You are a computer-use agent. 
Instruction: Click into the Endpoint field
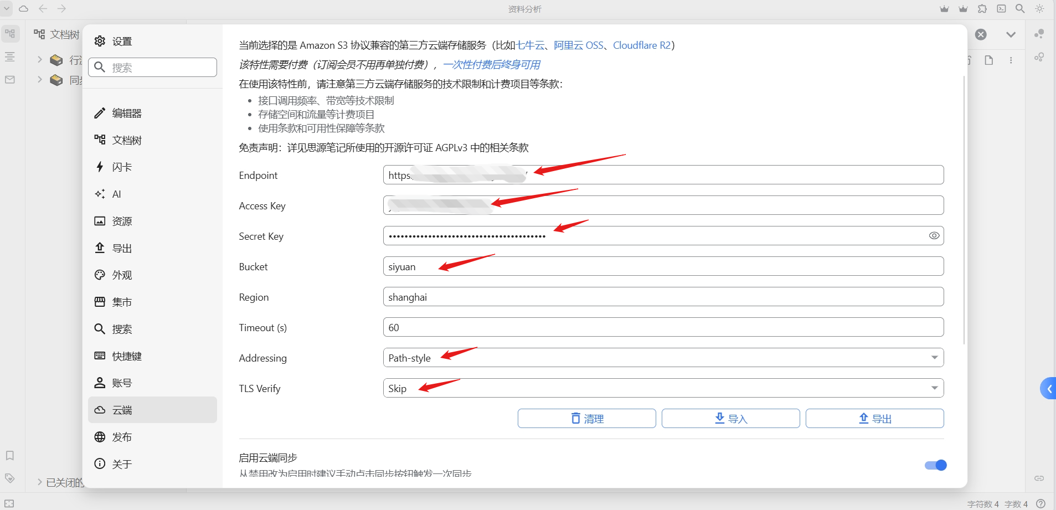663,175
